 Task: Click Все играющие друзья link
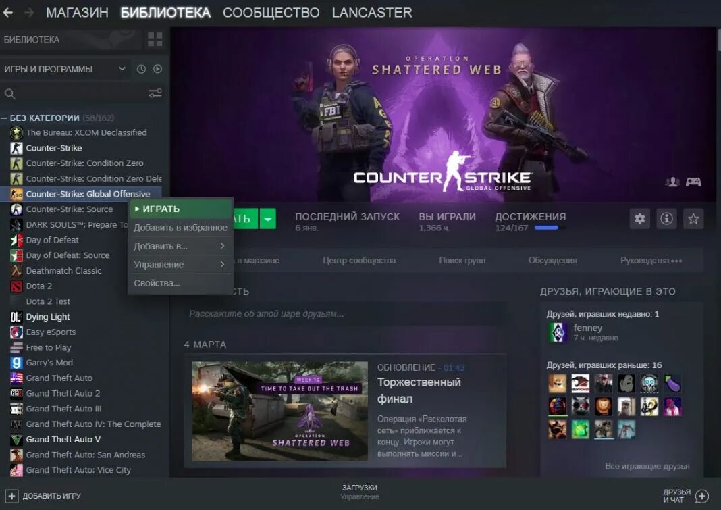[x=647, y=466]
